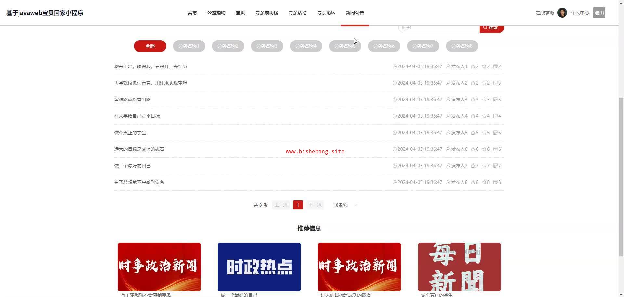Click the 在线求助 link

tap(545, 13)
